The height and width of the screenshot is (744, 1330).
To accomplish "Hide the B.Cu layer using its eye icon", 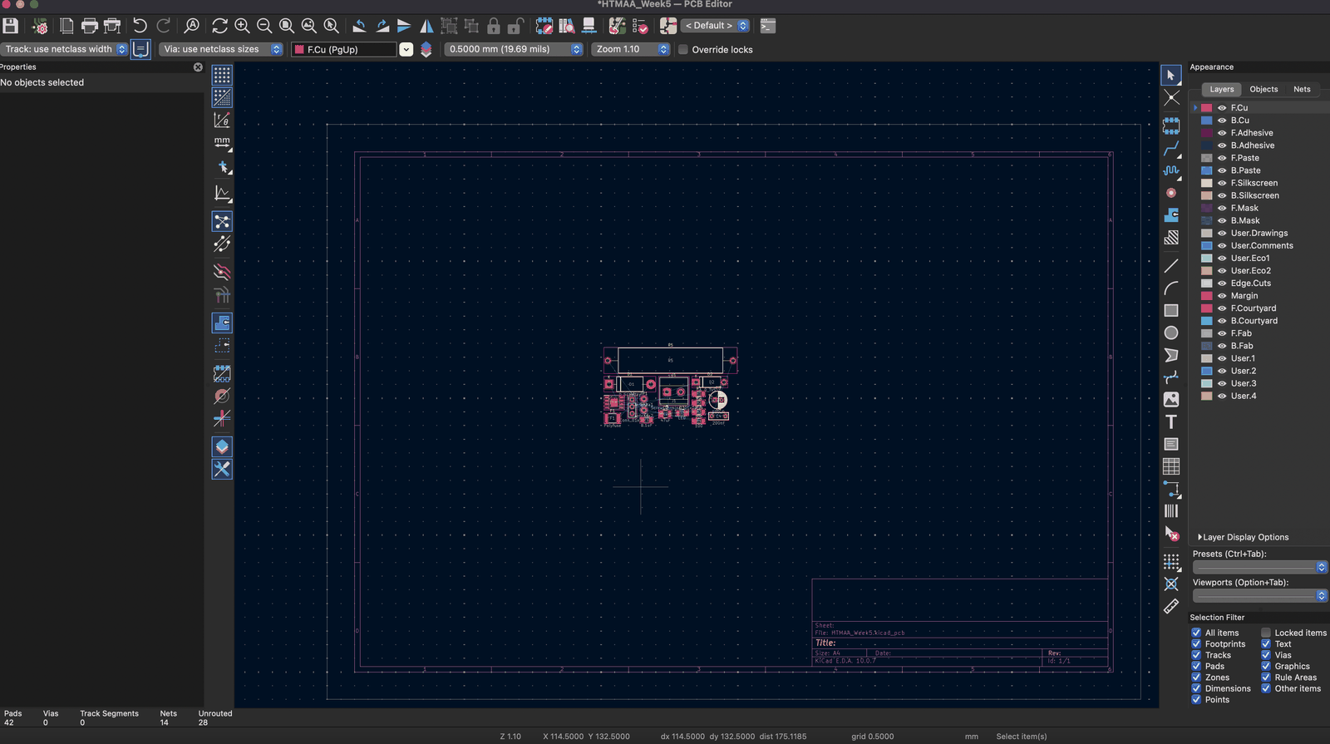I will [x=1222, y=121].
